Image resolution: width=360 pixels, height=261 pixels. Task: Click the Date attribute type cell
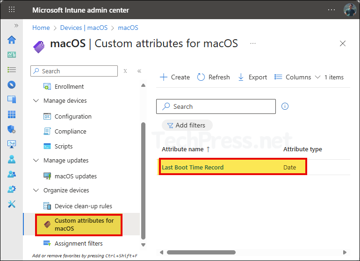[289, 168]
